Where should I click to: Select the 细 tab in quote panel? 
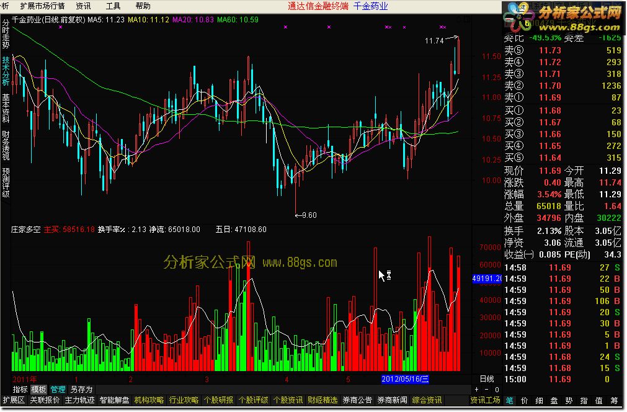(540, 400)
